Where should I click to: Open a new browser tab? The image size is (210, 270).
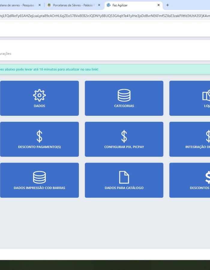tap(167, 5)
